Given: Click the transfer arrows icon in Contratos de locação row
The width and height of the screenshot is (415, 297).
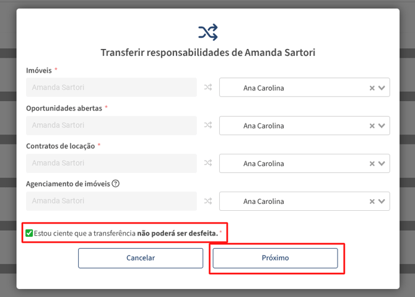Looking at the screenshot, I should coord(208,163).
